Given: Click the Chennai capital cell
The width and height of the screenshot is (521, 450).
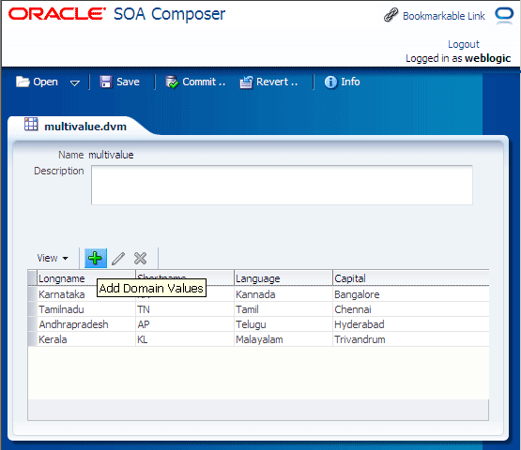Looking at the screenshot, I should [x=411, y=309].
